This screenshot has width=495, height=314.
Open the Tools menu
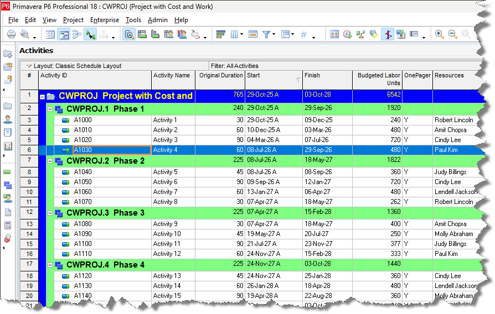[133, 20]
